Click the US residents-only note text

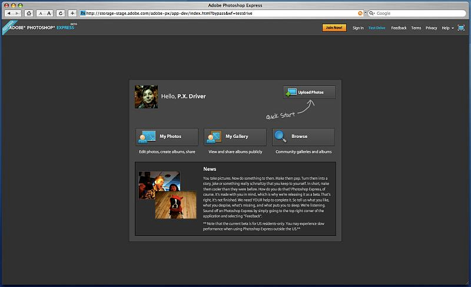click(x=263, y=226)
